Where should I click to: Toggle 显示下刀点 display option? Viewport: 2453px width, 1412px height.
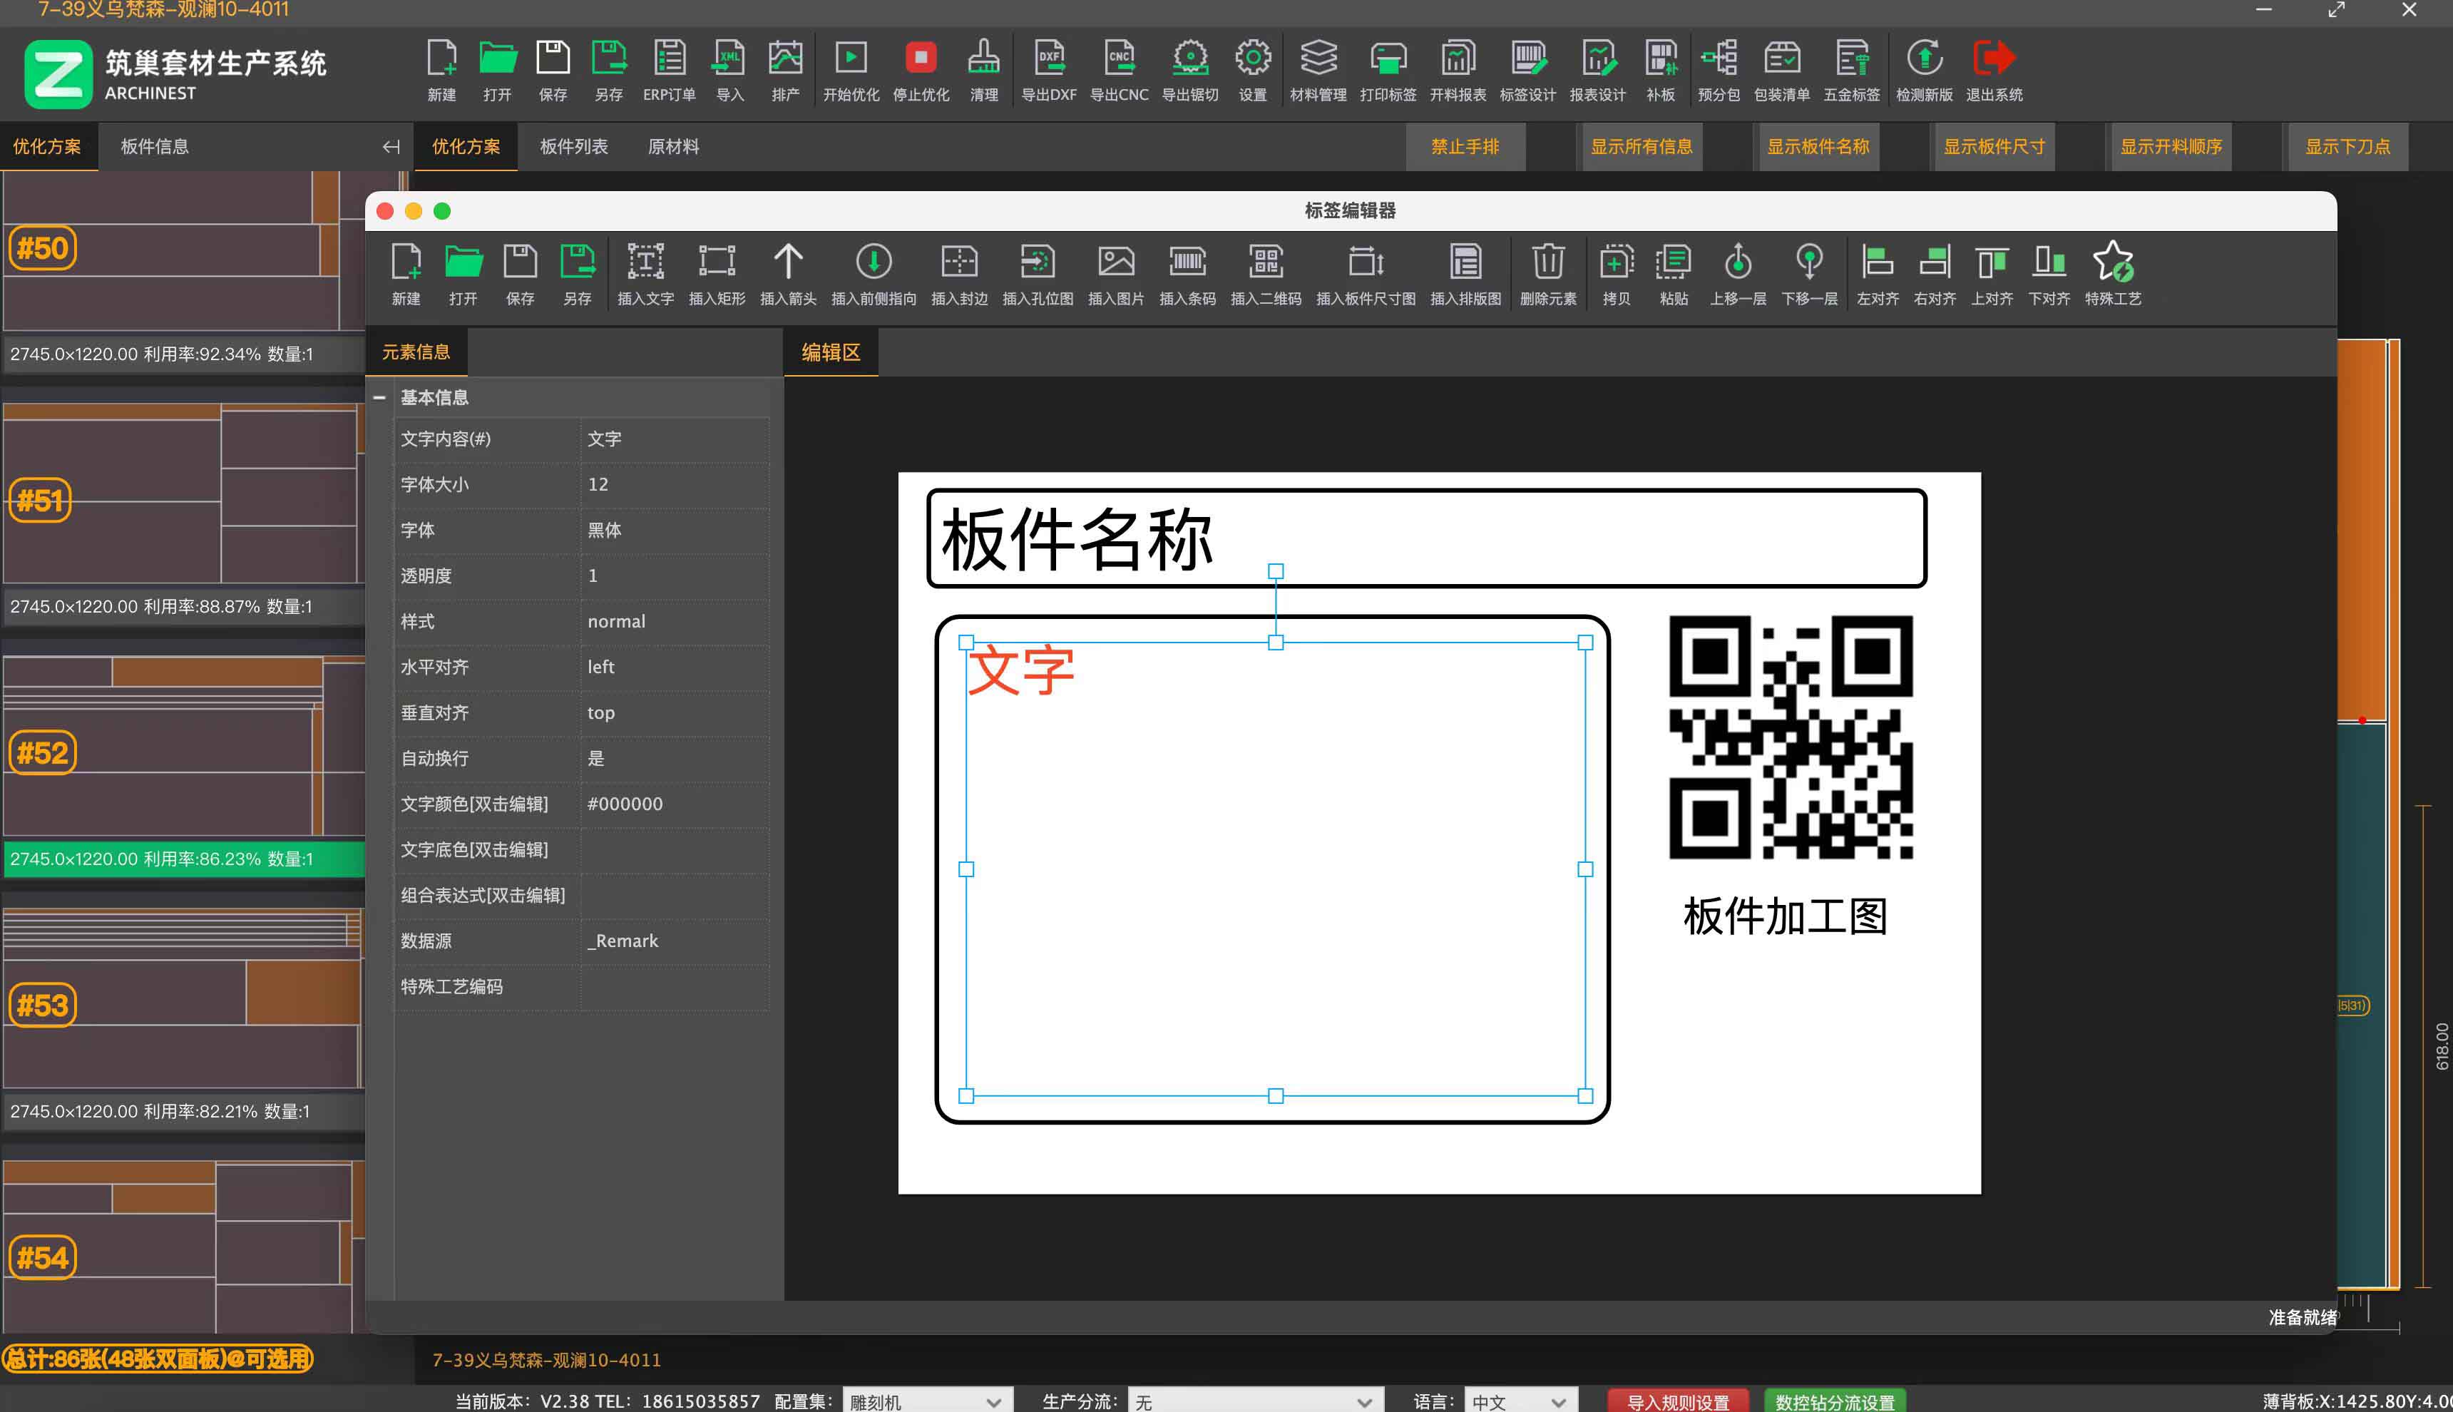[x=2346, y=146]
